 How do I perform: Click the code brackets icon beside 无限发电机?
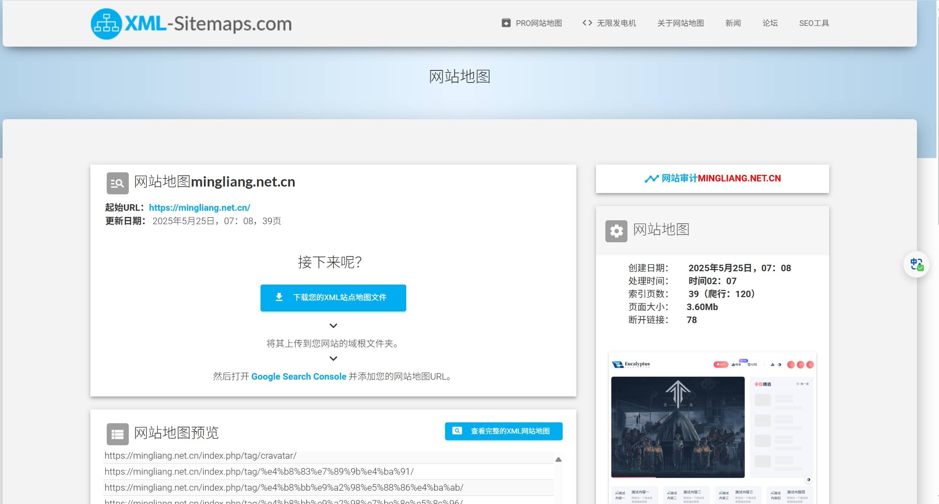587,23
